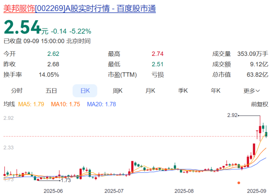Switch to the 周K chart tab
Viewport: 276px width, 196px height.
[117, 91]
